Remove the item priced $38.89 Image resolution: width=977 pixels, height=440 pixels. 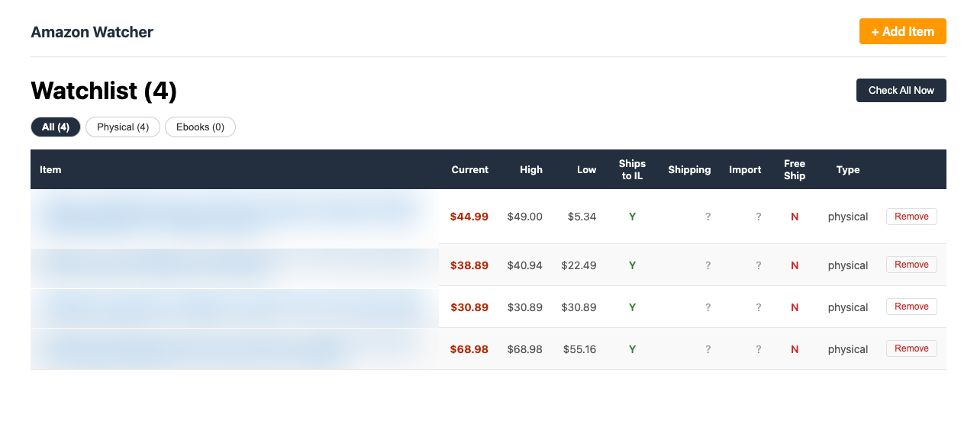point(911,265)
